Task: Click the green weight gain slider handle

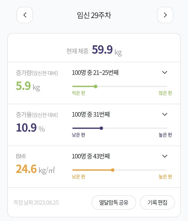Action: [x=96, y=86]
